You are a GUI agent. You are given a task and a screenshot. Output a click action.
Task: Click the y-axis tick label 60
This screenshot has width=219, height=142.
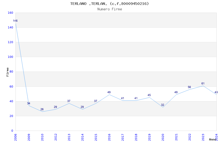(11, 86)
